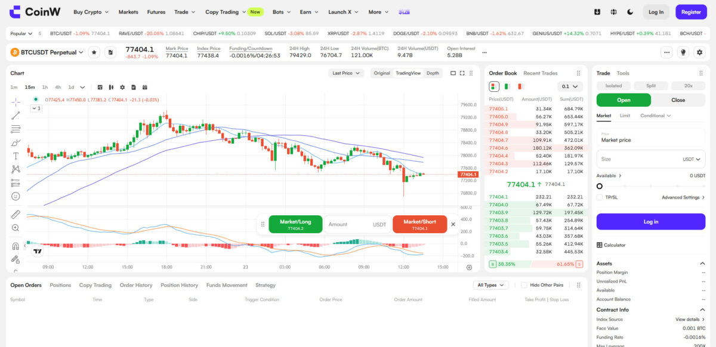
Task: Open the language globe icon
Action: point(614,12)
